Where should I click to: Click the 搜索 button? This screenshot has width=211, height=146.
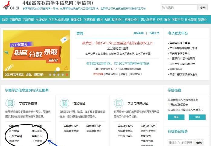point(202,8)
